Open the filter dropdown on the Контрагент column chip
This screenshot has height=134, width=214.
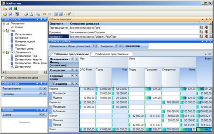click(x=117, y=46)
